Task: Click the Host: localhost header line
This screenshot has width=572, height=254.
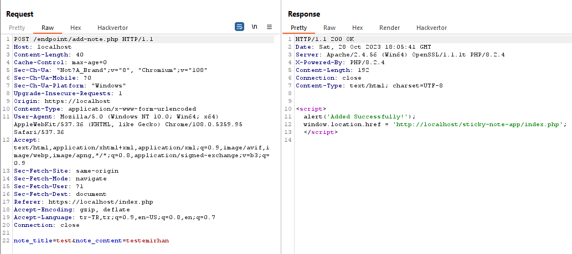Action: [x=43, y=47]
